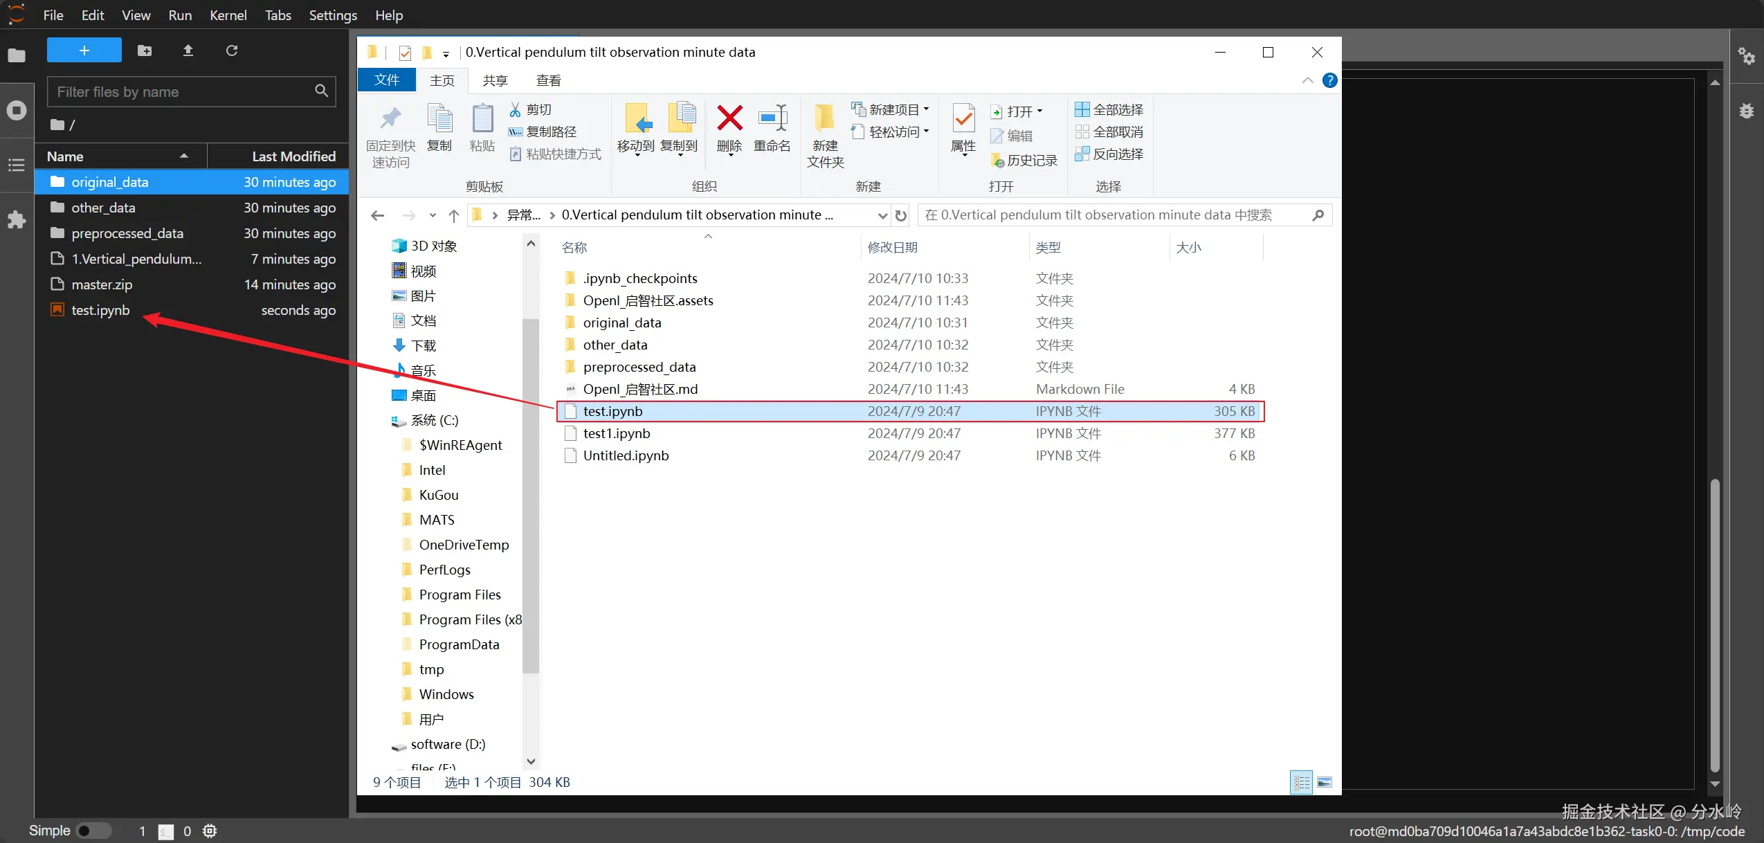
Task: Click the red delete X icon
Action: click(729, 119)
